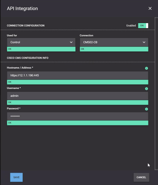Screen dimensions: 158x185
Task: Click the OK status bar under Username
Action: [78, 102]
